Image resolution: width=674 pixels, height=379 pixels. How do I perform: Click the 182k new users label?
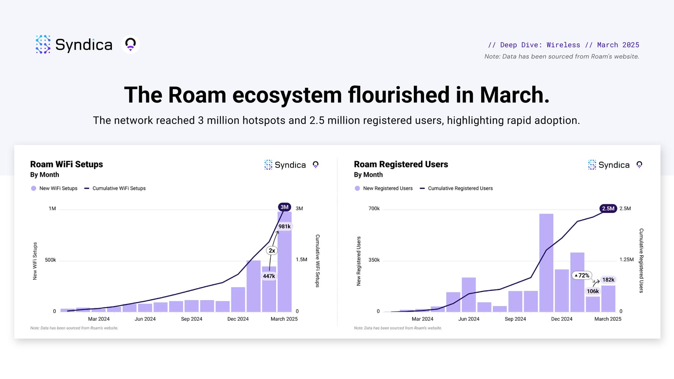coord(608,280)
